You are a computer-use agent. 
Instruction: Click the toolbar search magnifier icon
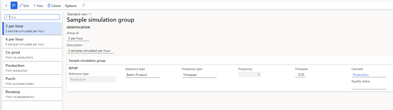84,6
